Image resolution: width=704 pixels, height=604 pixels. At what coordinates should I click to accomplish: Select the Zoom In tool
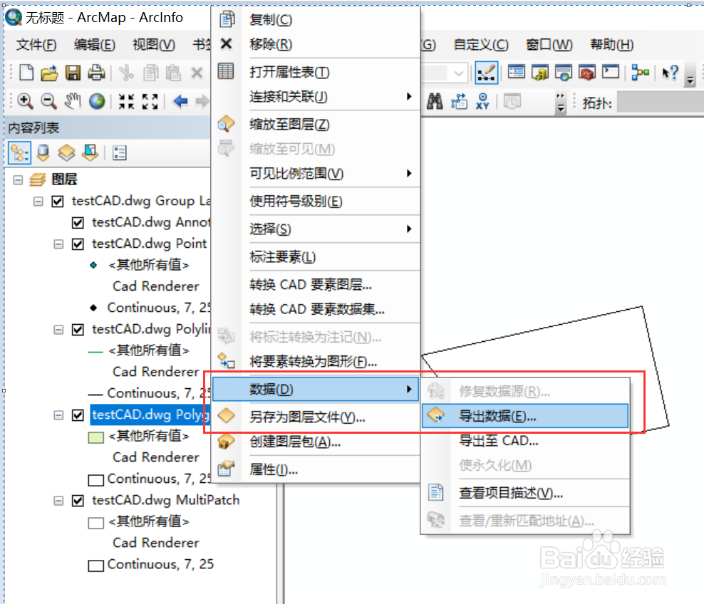[x=25, y=101]
